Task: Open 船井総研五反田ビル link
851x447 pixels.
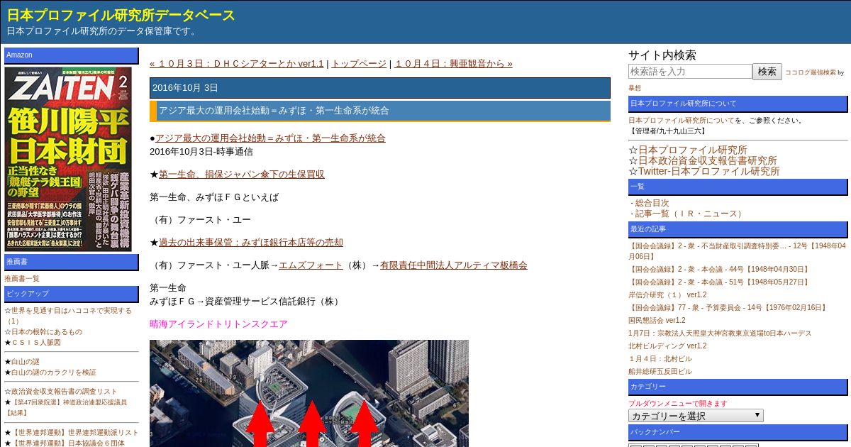Action: 660,372
